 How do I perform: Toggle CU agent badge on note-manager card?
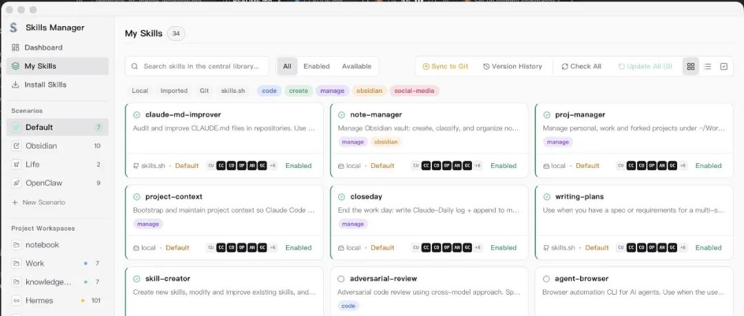415,166
